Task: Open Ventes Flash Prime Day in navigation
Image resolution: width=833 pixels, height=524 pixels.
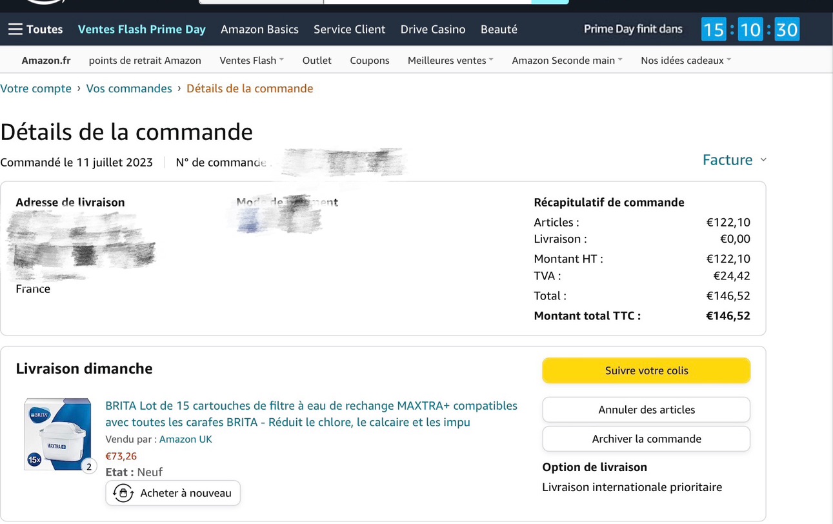Action: tap(142, 29)
